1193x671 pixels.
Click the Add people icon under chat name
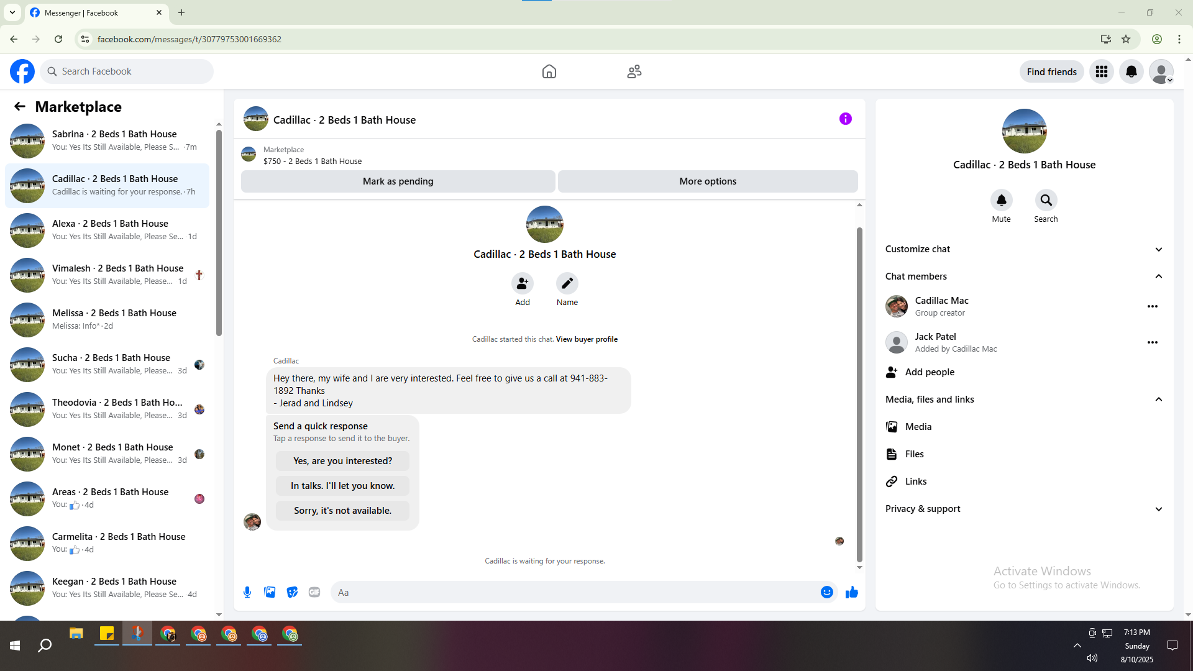coord(523,284)
